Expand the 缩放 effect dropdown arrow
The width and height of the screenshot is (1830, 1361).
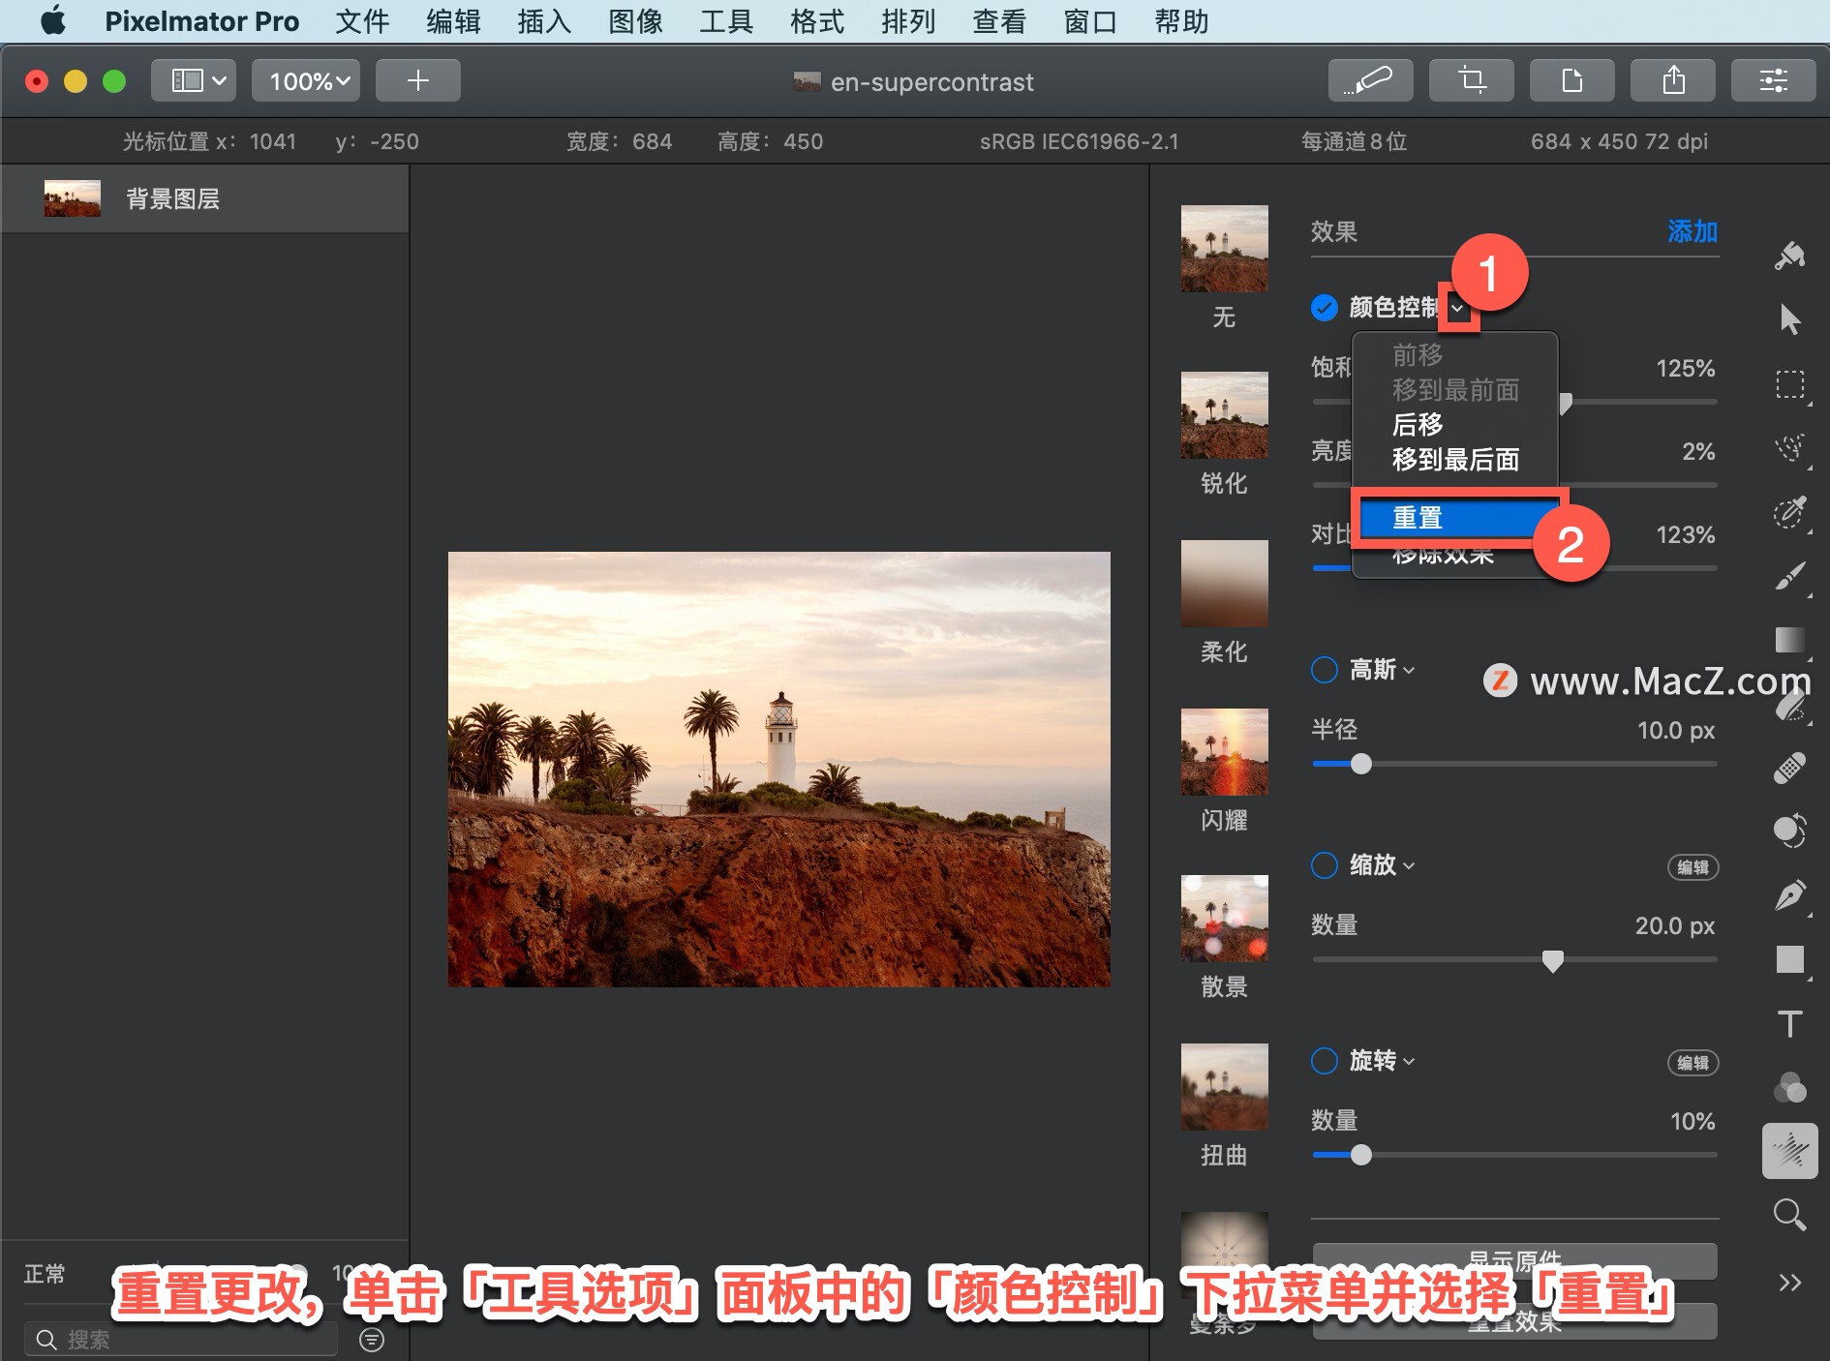[x=1409, y=865]
